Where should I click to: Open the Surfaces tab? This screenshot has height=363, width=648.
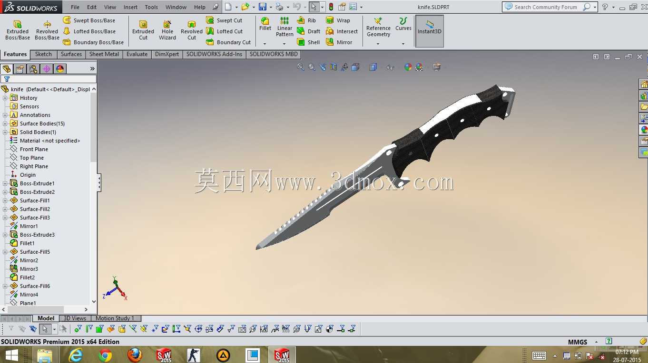pos(71,54)
